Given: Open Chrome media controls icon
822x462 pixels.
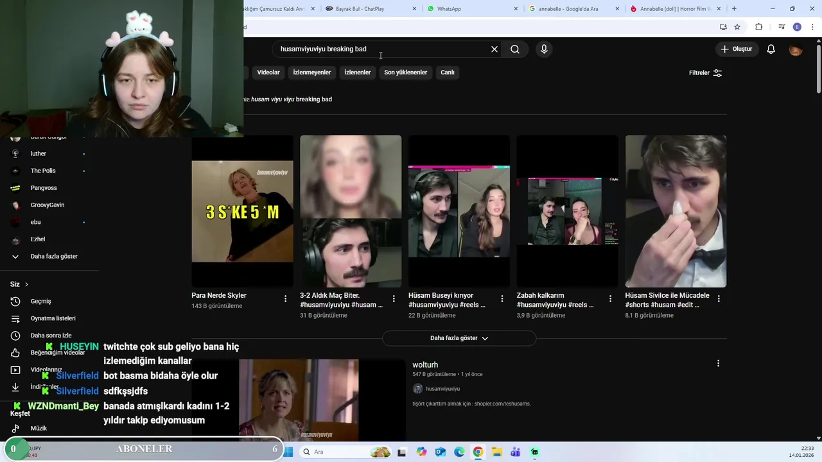Looking at the screenshot, I should tap(782, 27).
